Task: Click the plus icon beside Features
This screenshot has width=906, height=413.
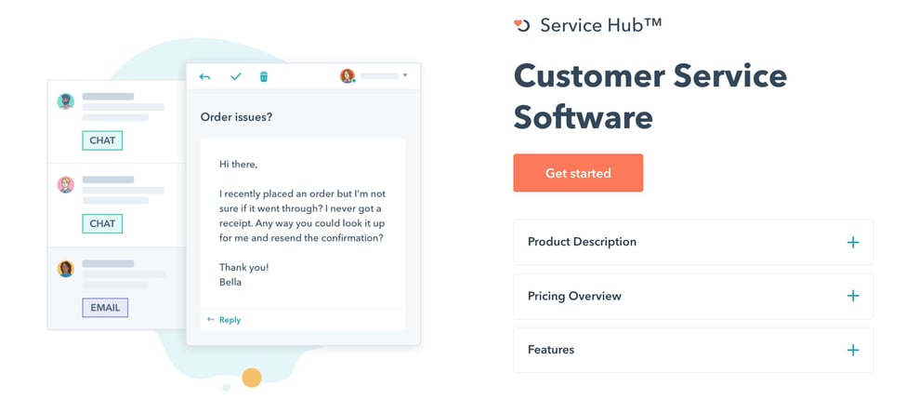Action: click(853, 350)
